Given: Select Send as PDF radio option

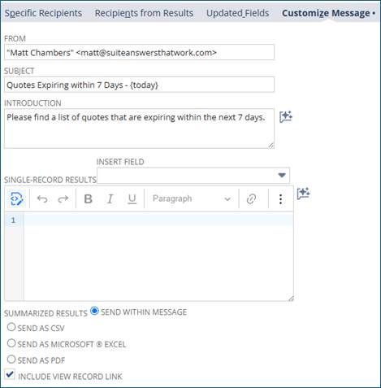Looking at the screenshot, I should [11, 360].
